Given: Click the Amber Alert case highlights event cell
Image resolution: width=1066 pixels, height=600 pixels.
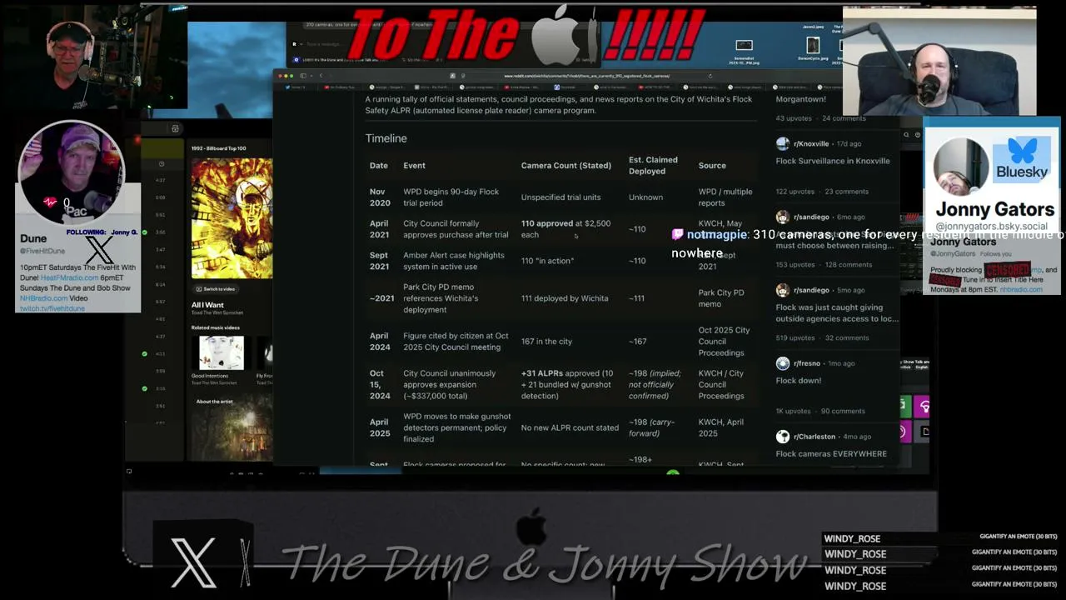Looking at the screenshot, I should pos(454,261).
